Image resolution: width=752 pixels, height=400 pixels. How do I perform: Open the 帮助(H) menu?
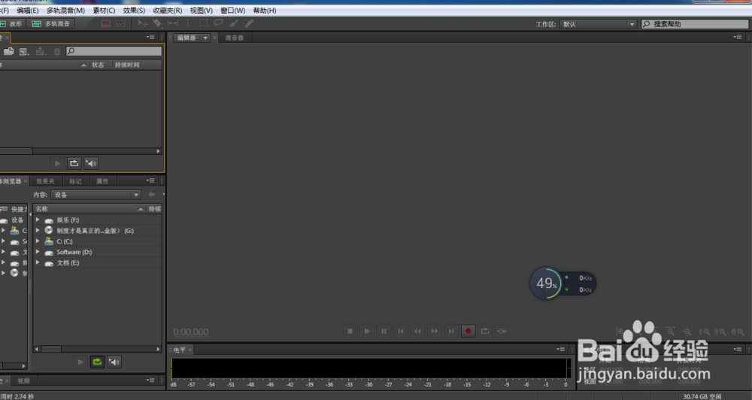pos(265,10)
